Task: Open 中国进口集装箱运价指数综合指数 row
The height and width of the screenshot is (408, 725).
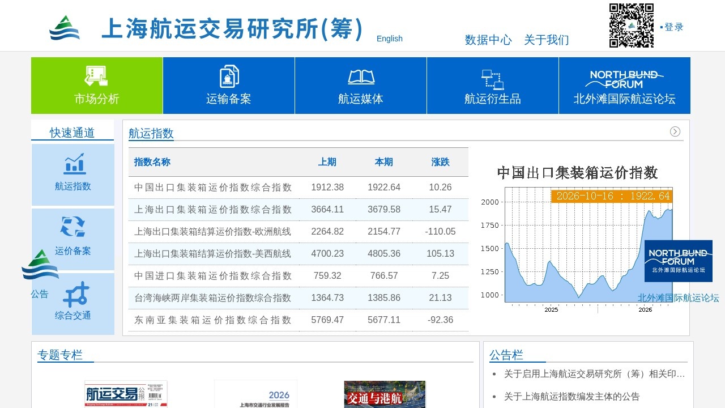Action: tap(298, 276)
